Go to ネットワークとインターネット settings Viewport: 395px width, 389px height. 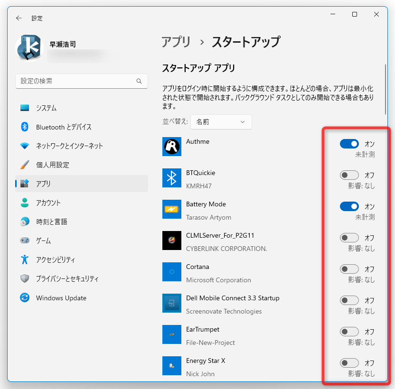pyautogui.click(x=82, y=146)
